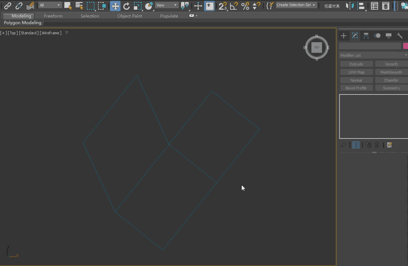This screenshot has height=266, width=408.
Task: Open the Display command panel tab
Action: (388, 36)
